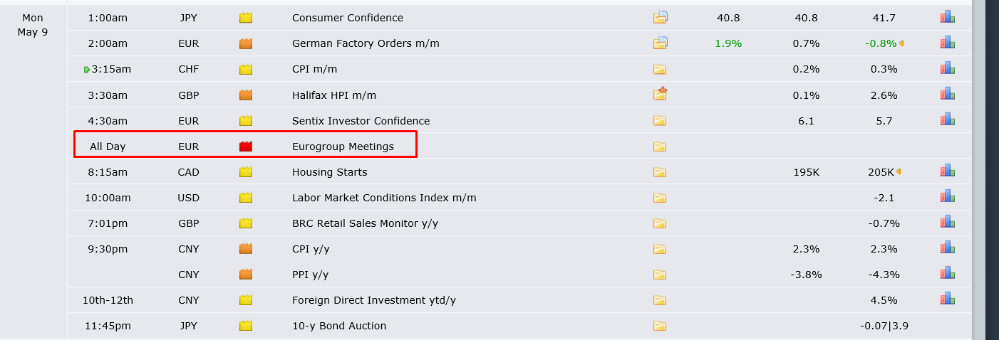Screen dimensions: 999x340
Task: Select the Foreign Direct Investment ytd/y event
Action: (x=373, y=300)
